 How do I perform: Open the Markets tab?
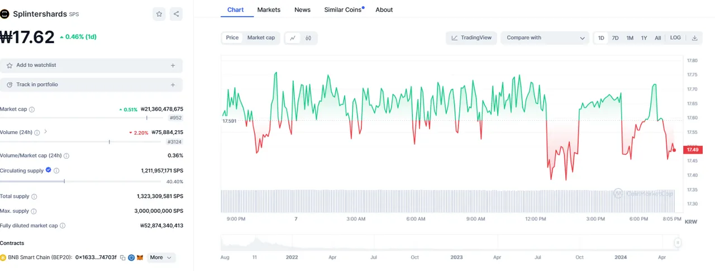point(269,9)
